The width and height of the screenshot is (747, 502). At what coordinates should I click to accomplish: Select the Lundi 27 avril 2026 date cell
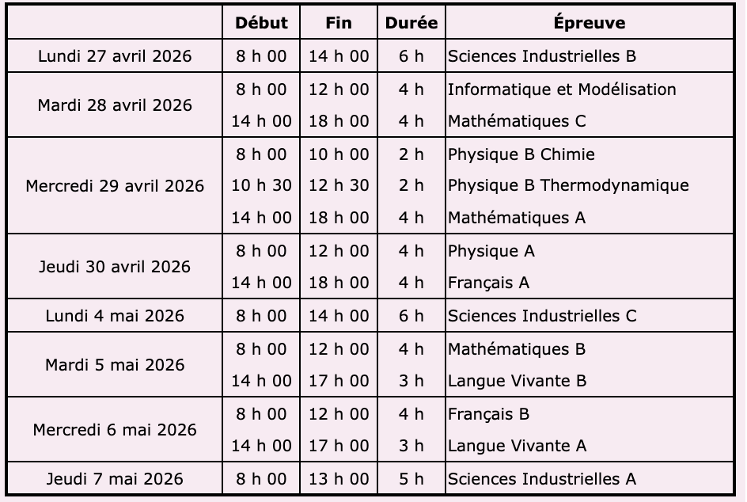tap(115, 56)
